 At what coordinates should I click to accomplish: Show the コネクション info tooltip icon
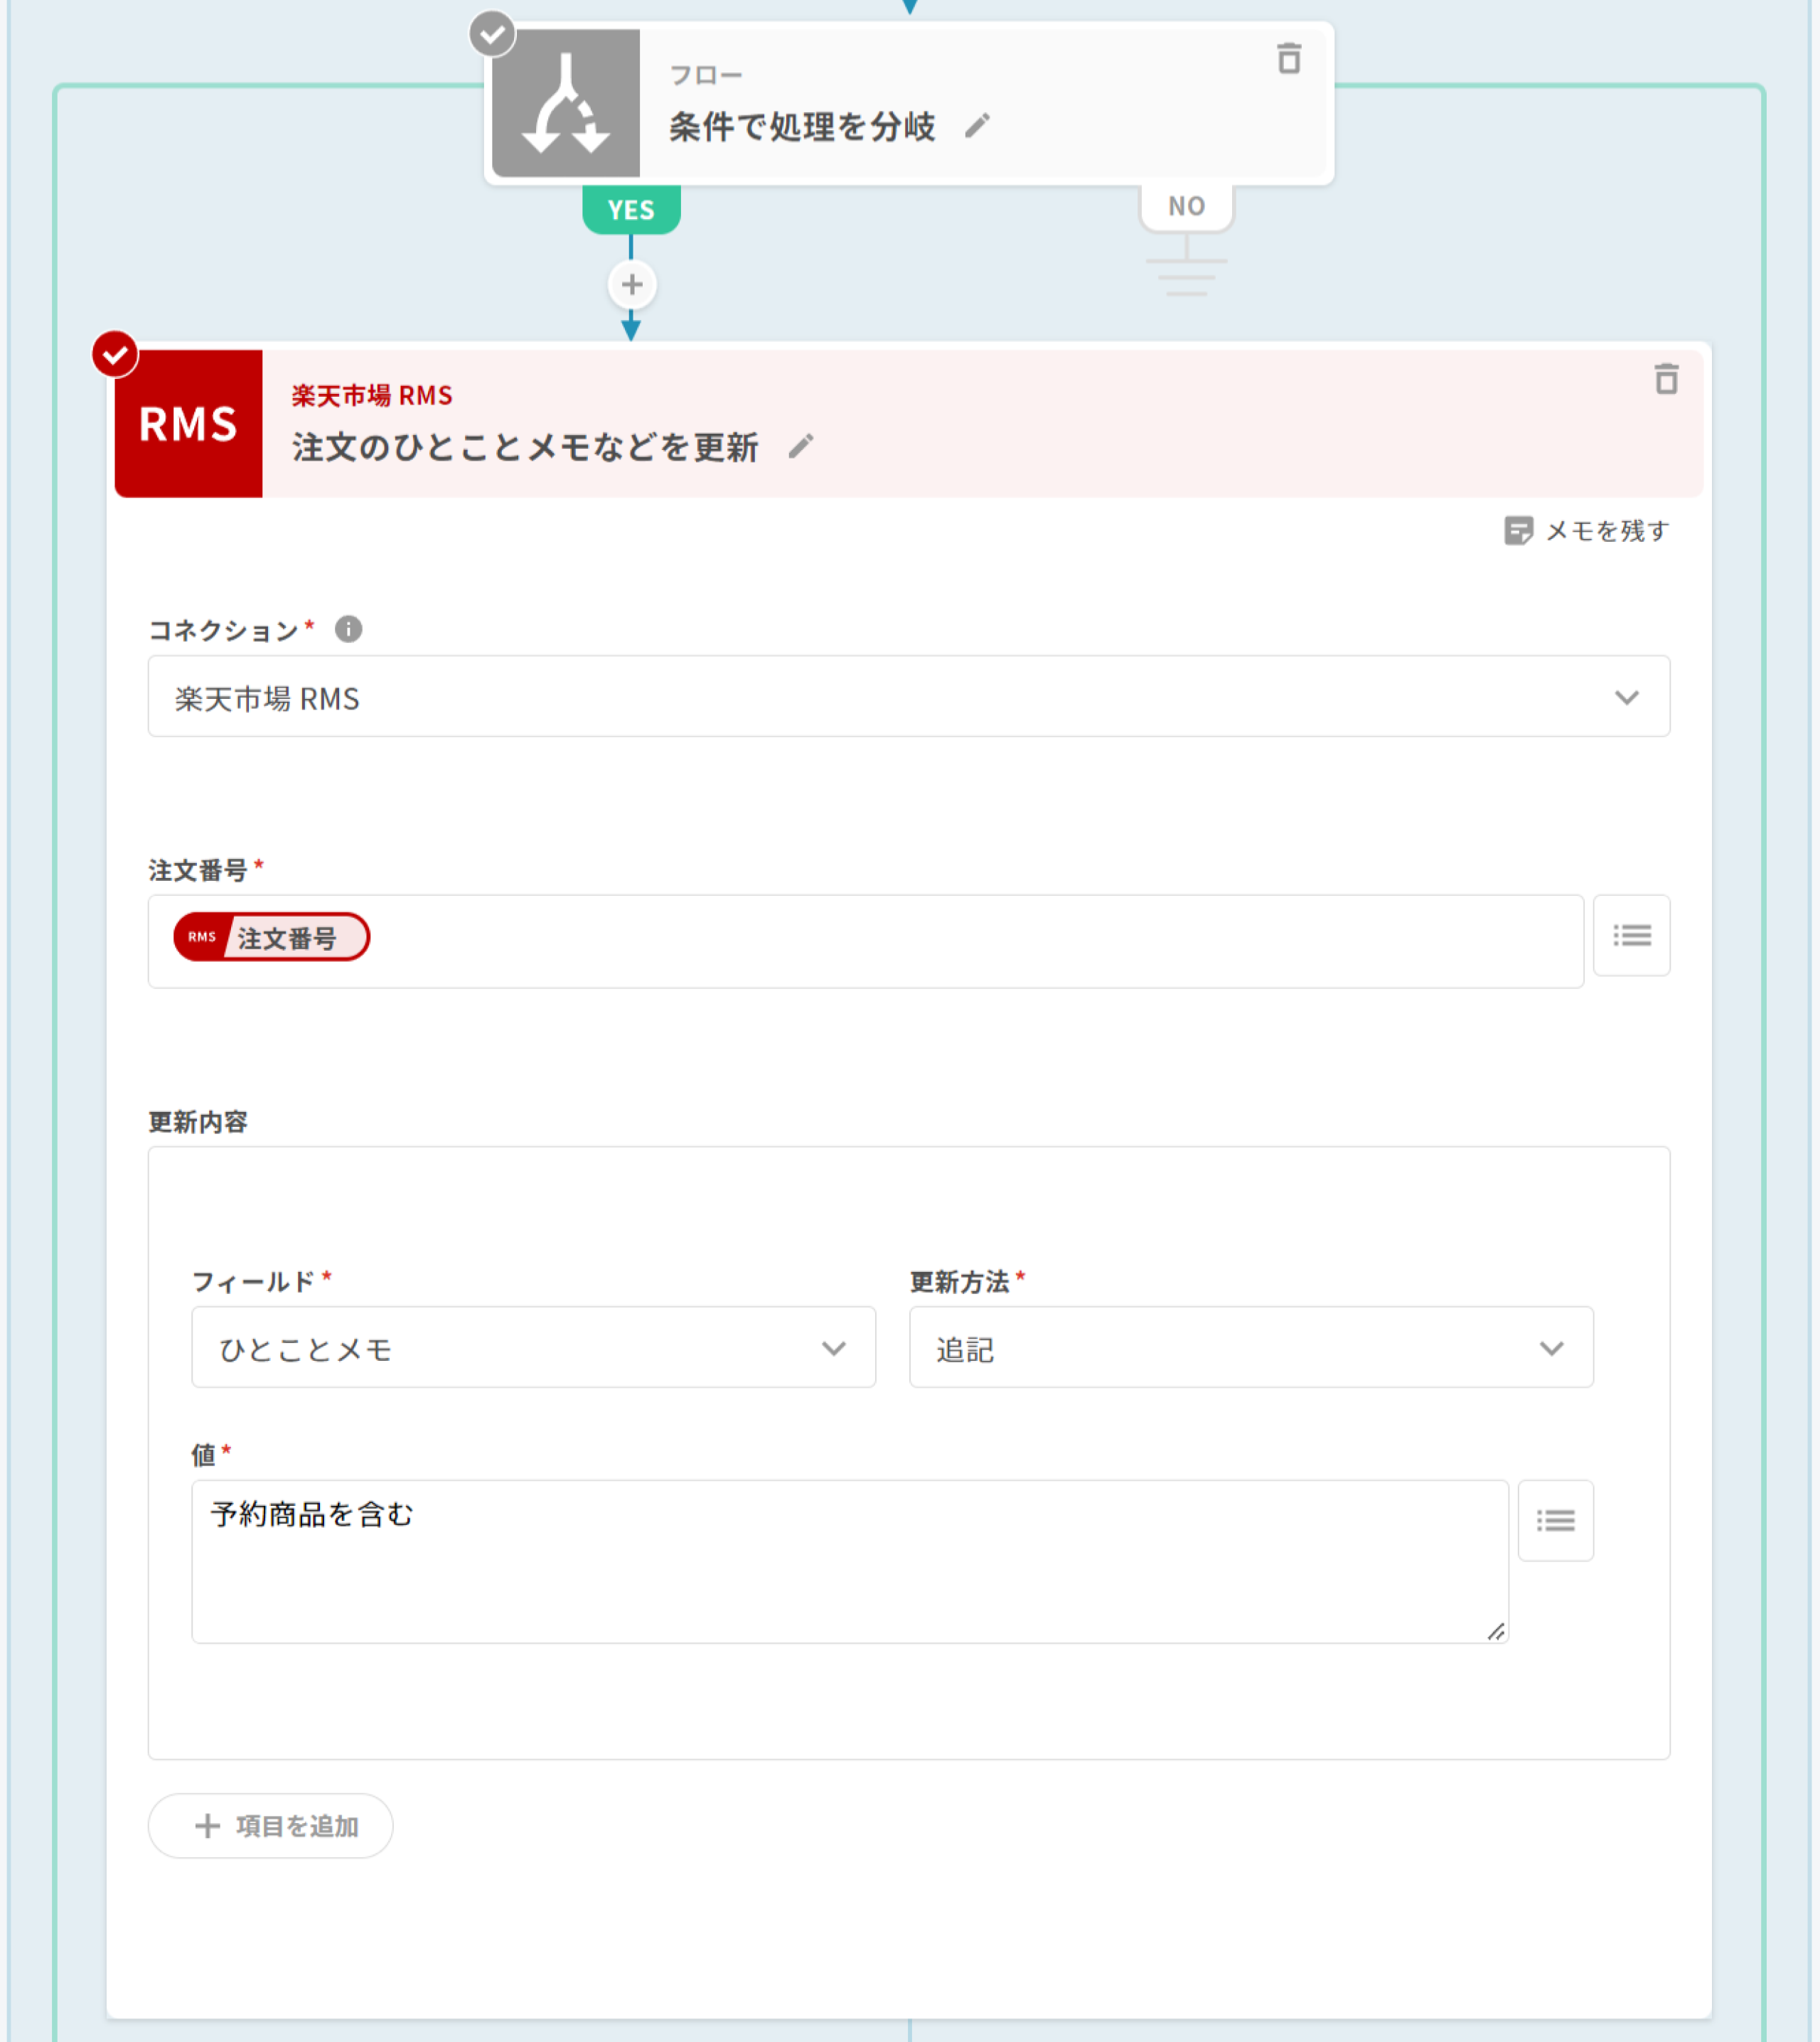click(x=348, y=629)
